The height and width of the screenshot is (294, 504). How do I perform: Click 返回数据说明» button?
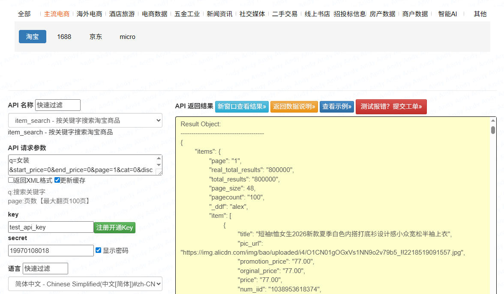tap(294, 107)
